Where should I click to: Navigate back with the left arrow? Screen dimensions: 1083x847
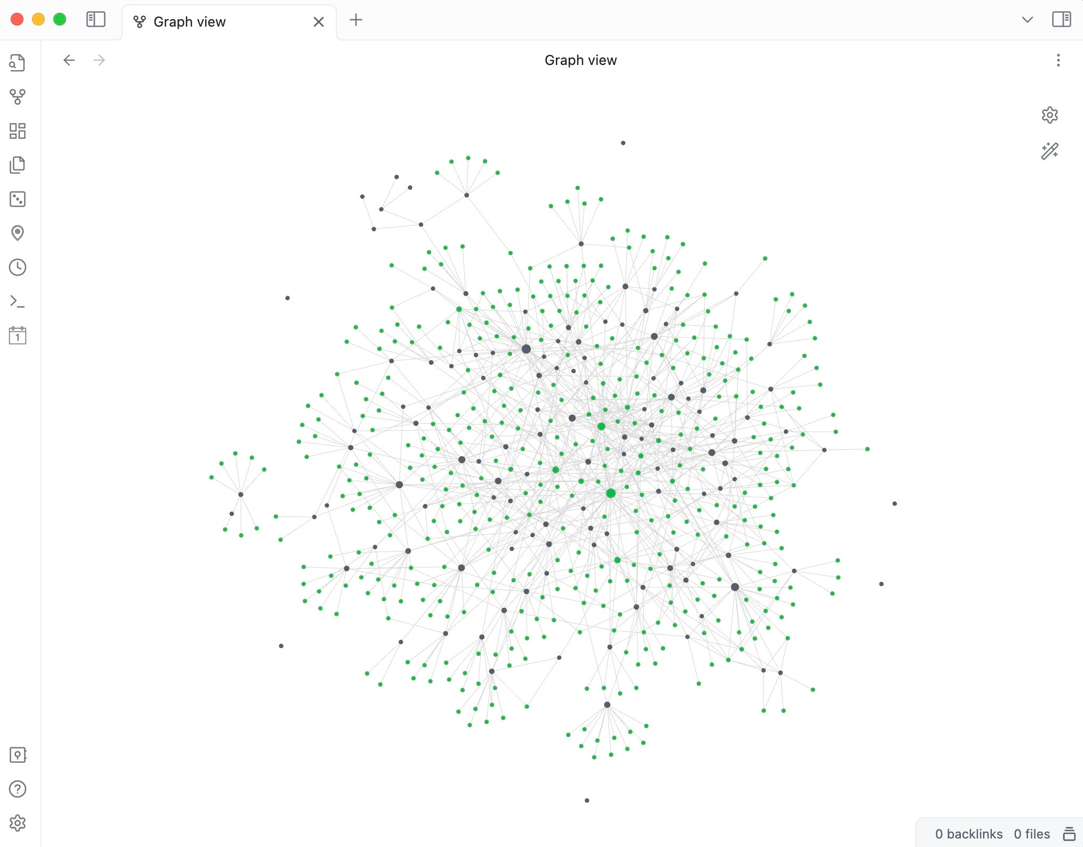click(x=69, y=60)
